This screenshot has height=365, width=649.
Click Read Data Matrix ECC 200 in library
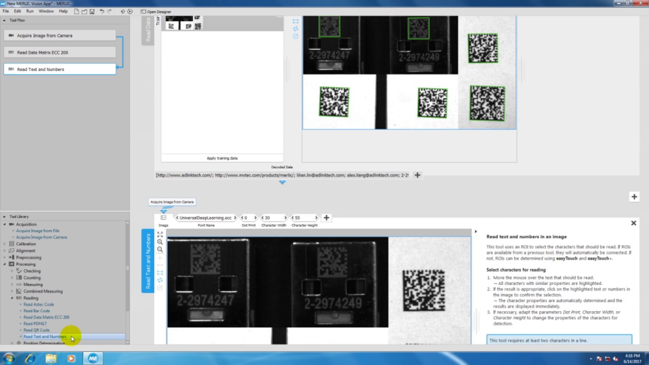click(46, 317)
